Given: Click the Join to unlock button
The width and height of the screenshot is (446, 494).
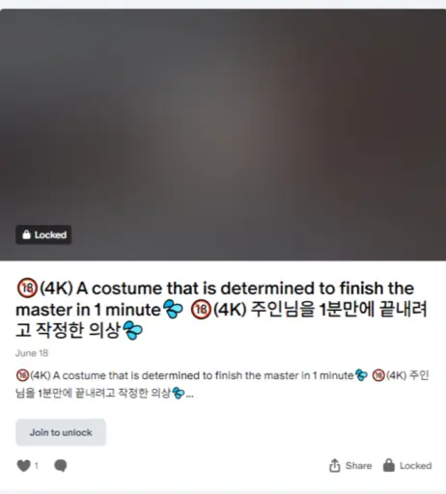Looking at the screenshot, I should coord(61,432).
